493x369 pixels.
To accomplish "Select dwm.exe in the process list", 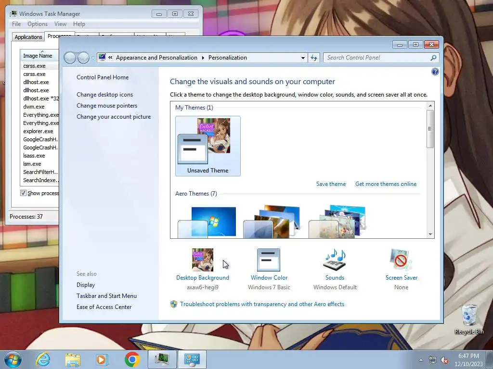I will click(x=34, y=107).
